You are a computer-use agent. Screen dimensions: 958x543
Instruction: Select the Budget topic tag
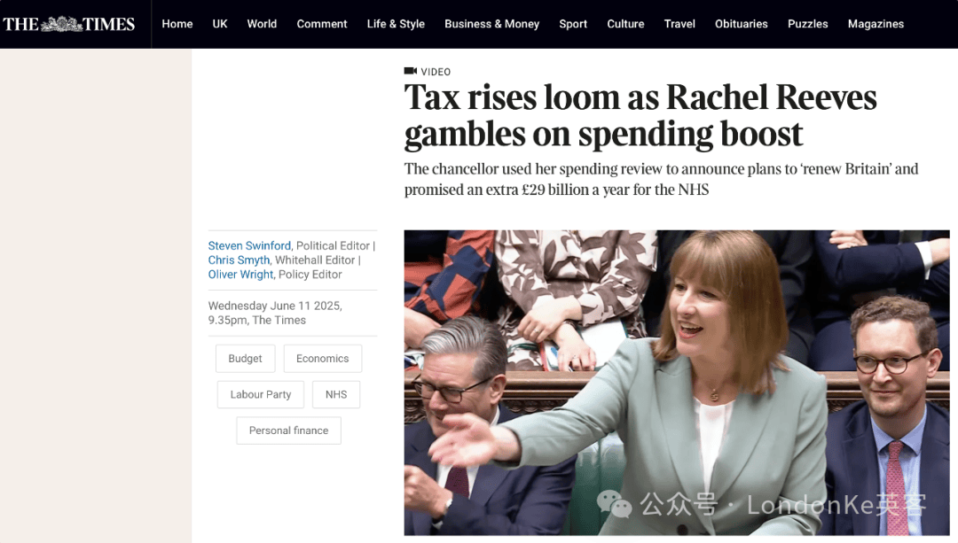[245, 359]
